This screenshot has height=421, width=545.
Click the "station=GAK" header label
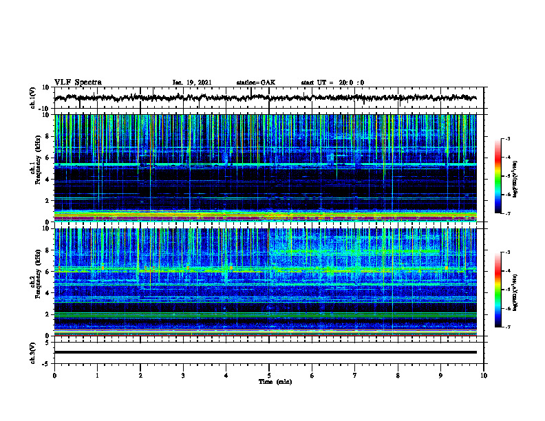tap(256, 83)
